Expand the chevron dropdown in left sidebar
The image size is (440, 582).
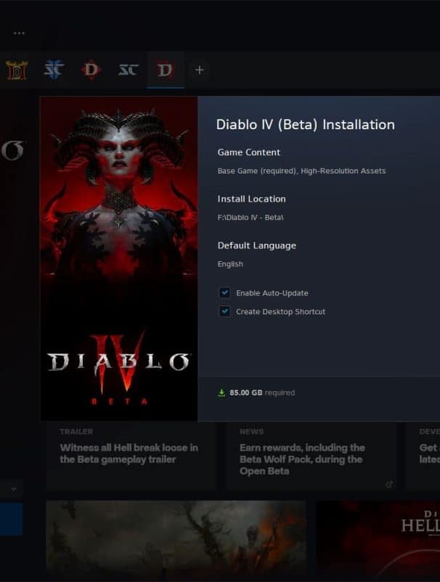[x=14, y=489]
